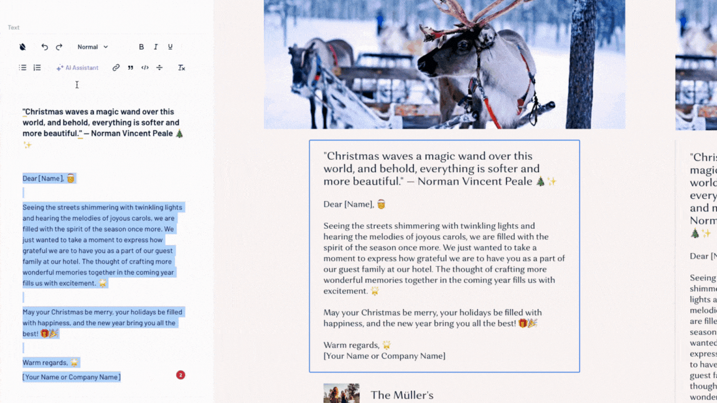Clear text formatting
Screen dimensions: 717x403
(x=182, y=68)
